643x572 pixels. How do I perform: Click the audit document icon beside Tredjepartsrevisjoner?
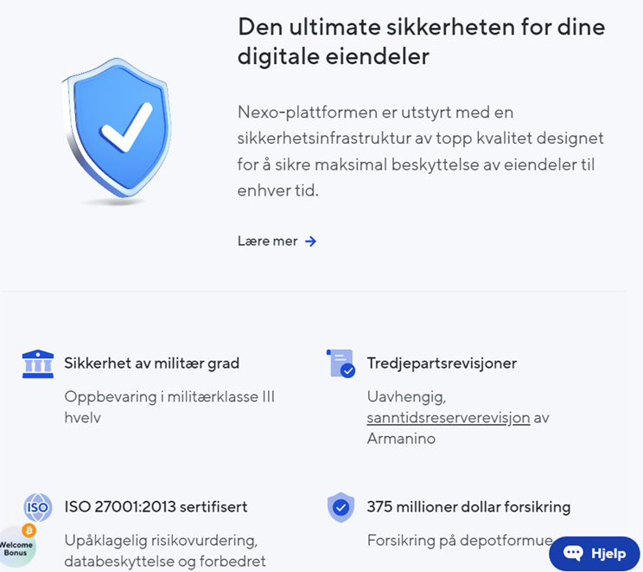(x=341, y=363)
